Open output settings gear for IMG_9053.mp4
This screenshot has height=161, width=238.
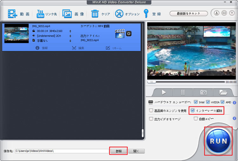129,34
